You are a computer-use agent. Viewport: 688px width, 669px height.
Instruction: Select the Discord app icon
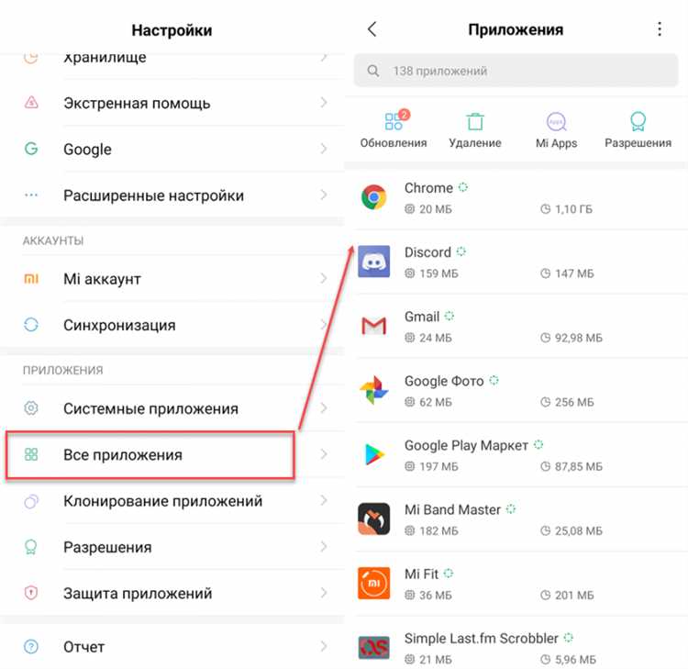point(374,262)
